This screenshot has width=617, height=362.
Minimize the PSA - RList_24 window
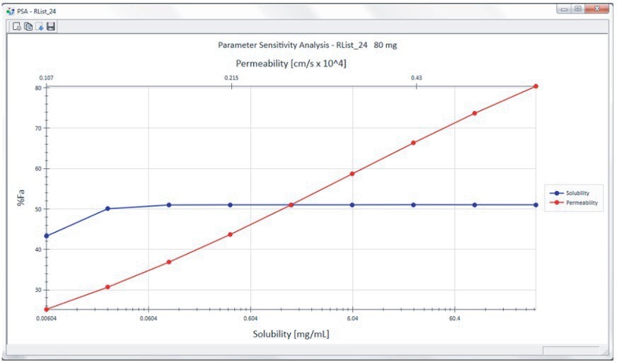pos(564,8)
